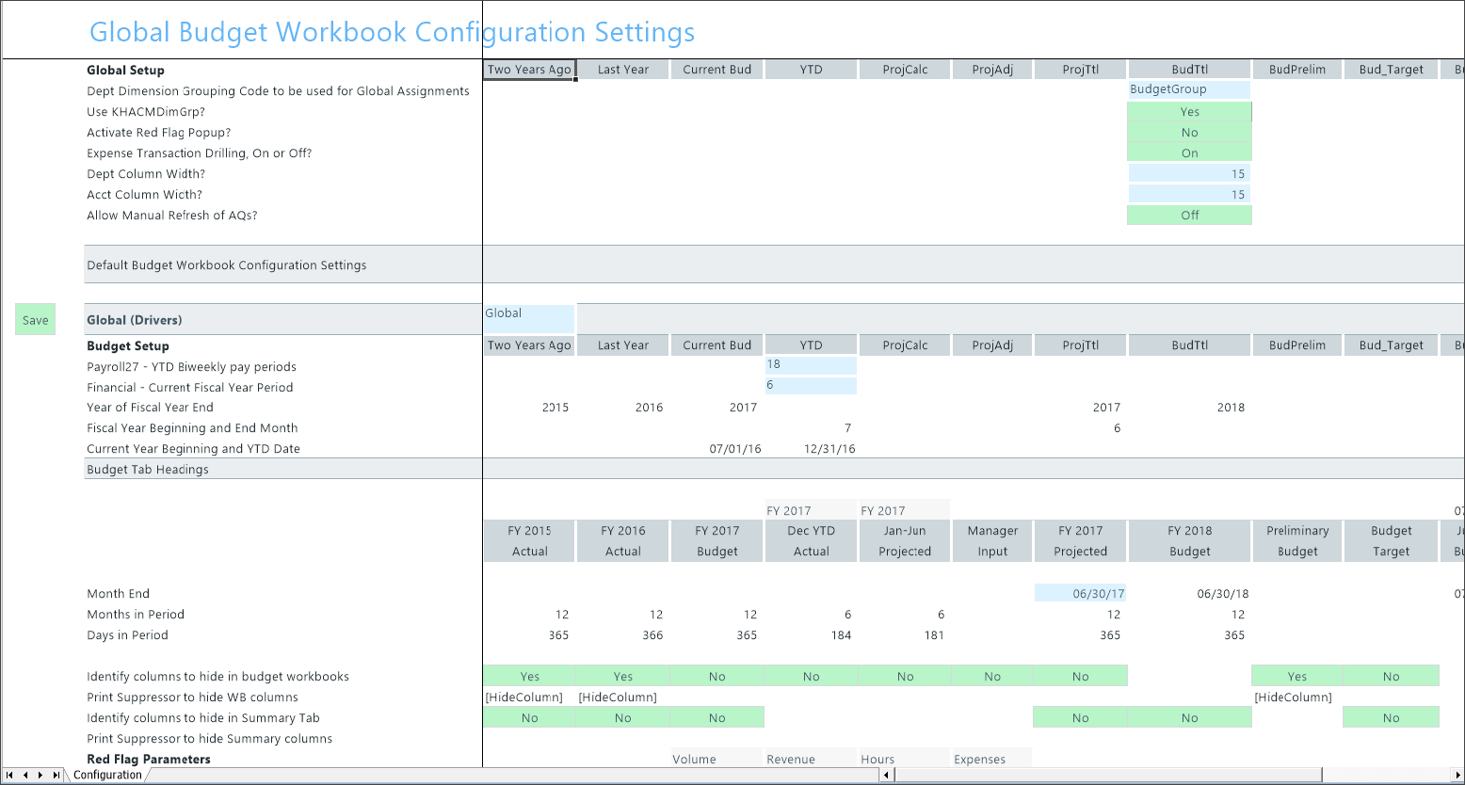Toggle Expense Transaction Drilling On cell
This screenshot has height=785, width=1465.
click(1189, 153)
